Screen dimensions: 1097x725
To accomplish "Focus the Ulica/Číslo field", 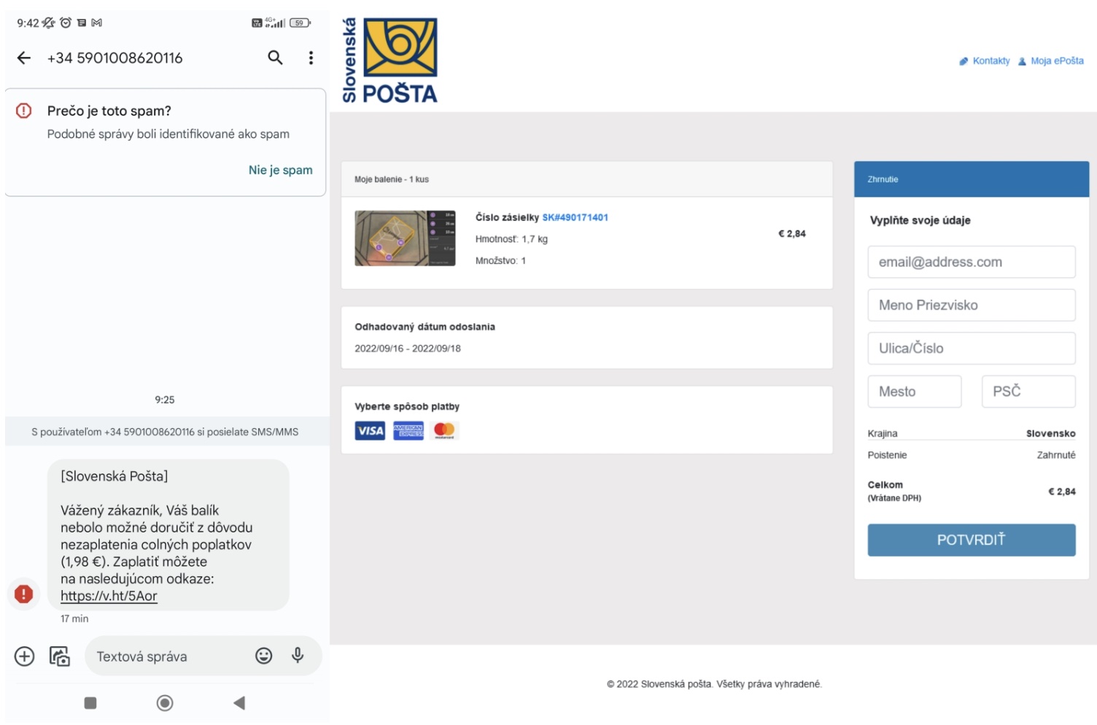I will pos(971,348).
